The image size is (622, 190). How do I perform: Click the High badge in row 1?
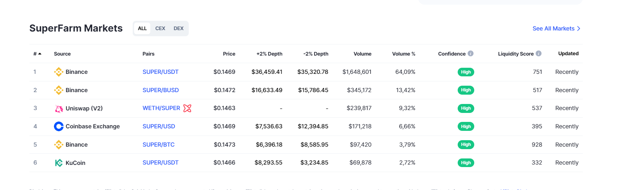click(x=466, y=72)
